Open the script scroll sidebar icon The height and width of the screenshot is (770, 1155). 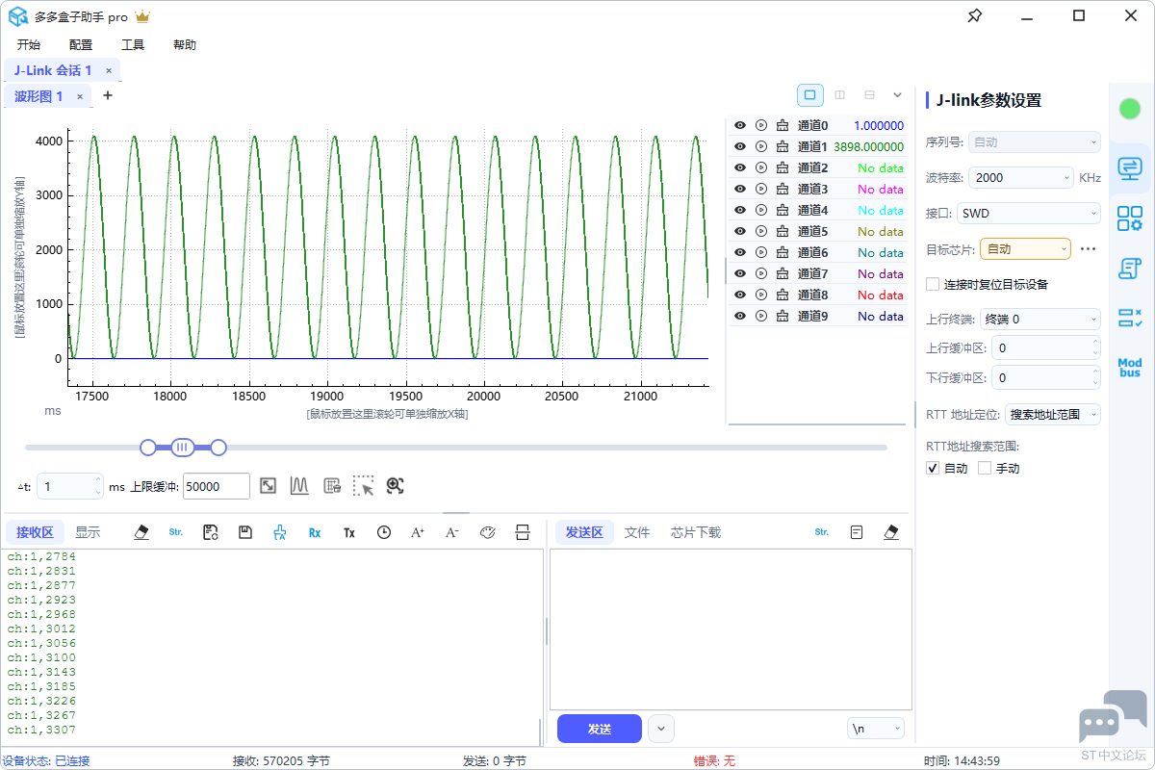click(x=1130, y=269)
